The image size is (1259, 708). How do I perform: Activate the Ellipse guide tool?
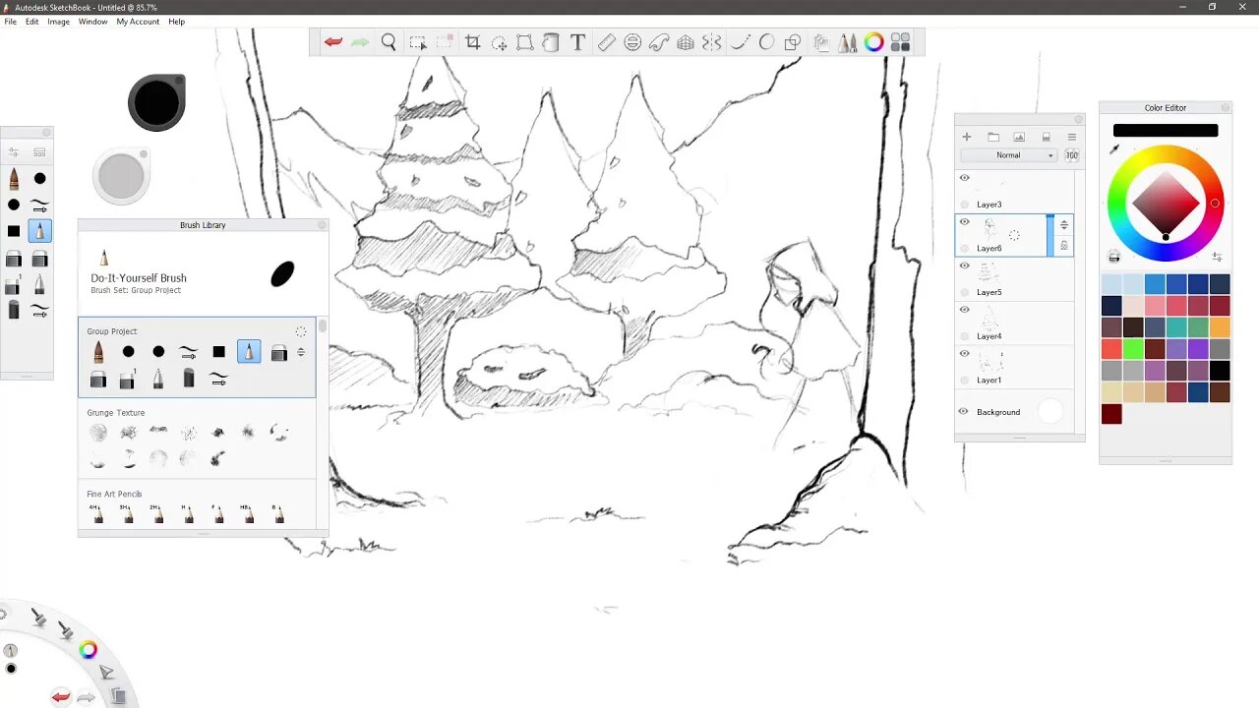click(632, 42)
